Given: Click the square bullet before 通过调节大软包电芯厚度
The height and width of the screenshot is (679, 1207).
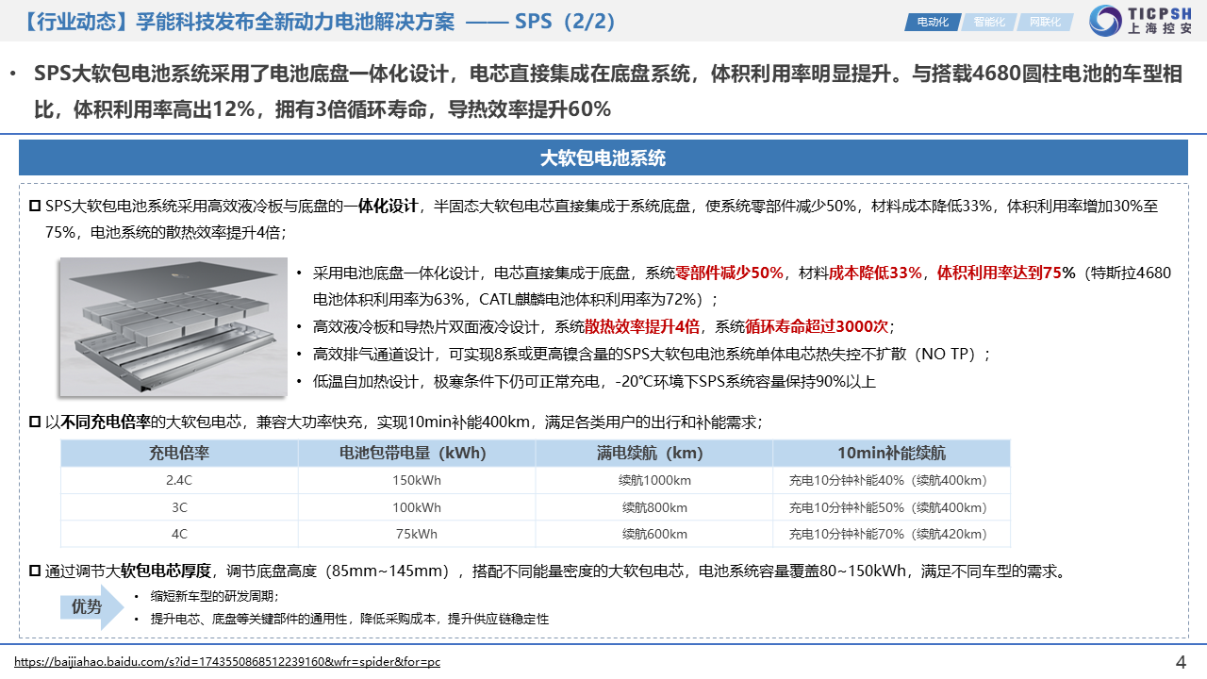Looking at the screenshot, I should (35, 571).
